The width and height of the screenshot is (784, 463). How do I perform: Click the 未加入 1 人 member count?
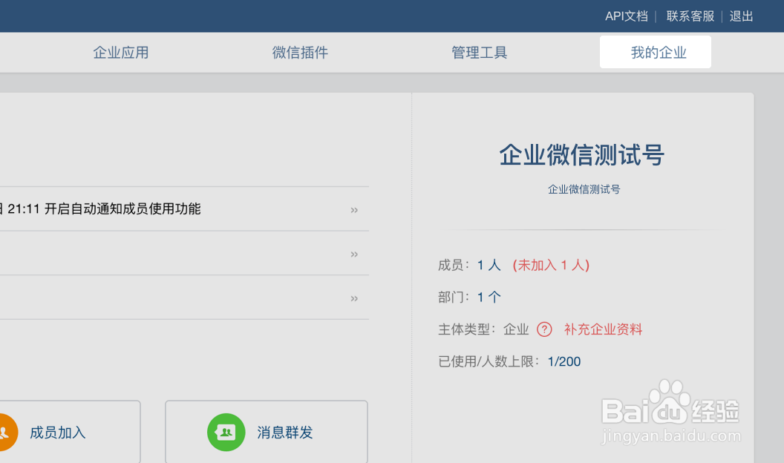click(551, 265)
